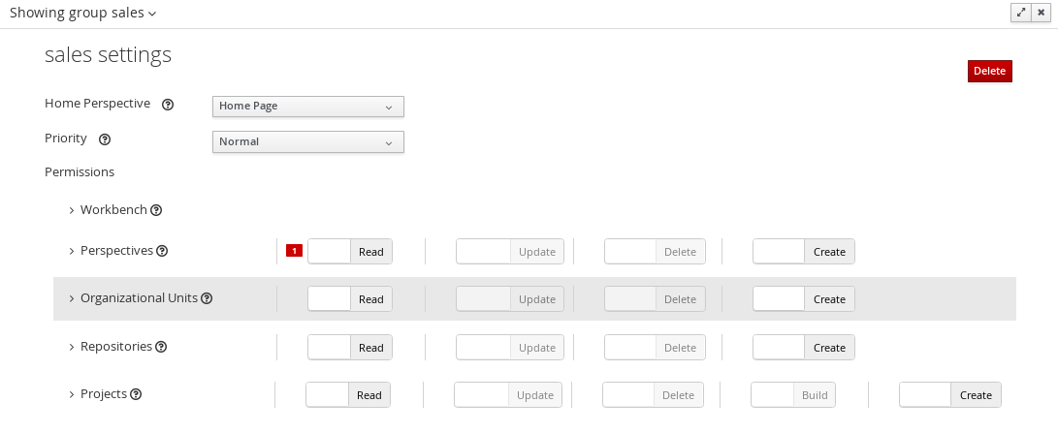The height and width of the screenshot is (433, 1058).
Task: Click help icon beside Priority label
Action: pos(105,139)
